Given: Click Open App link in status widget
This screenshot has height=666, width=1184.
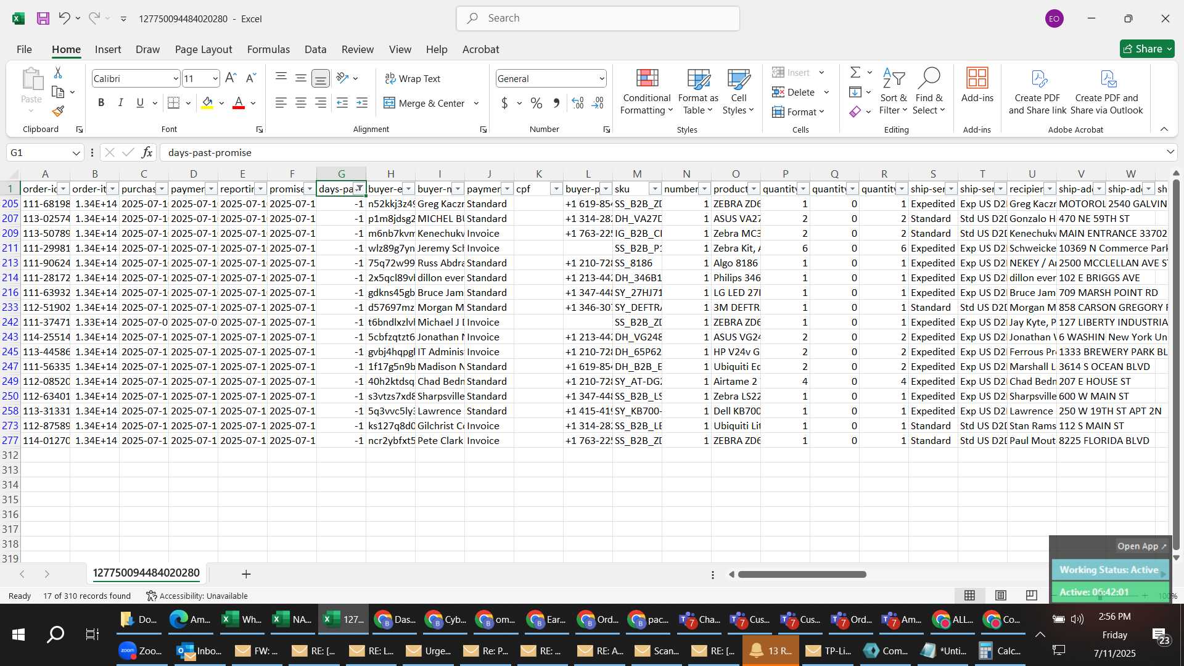Looking at the screenshot, I should (1142, 546).
